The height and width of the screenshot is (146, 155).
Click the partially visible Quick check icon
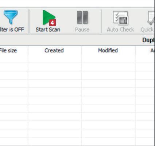(151, 18)
